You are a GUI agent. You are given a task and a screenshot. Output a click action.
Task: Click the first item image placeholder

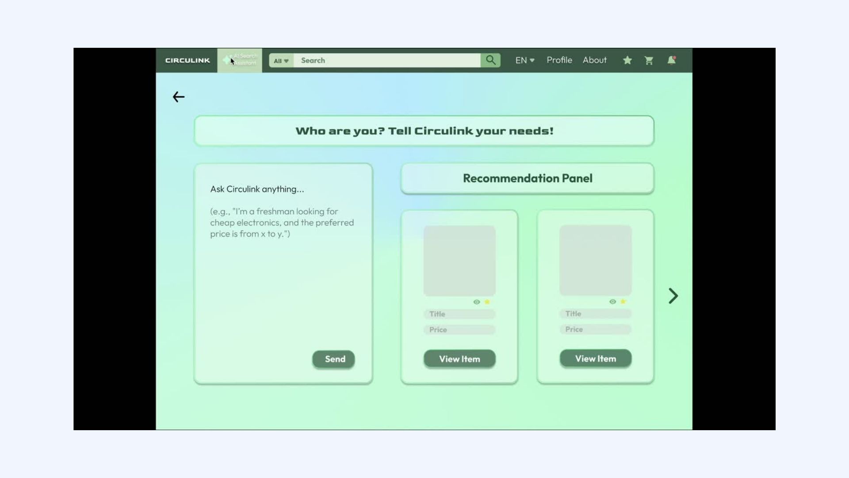pyautogui.click(x=459, y=261)
